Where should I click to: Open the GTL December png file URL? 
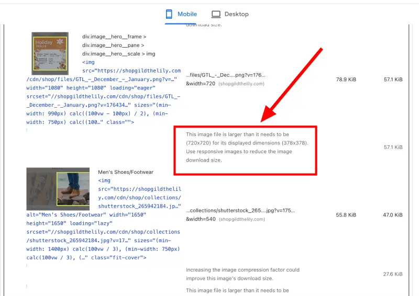(x=226, y=75)
